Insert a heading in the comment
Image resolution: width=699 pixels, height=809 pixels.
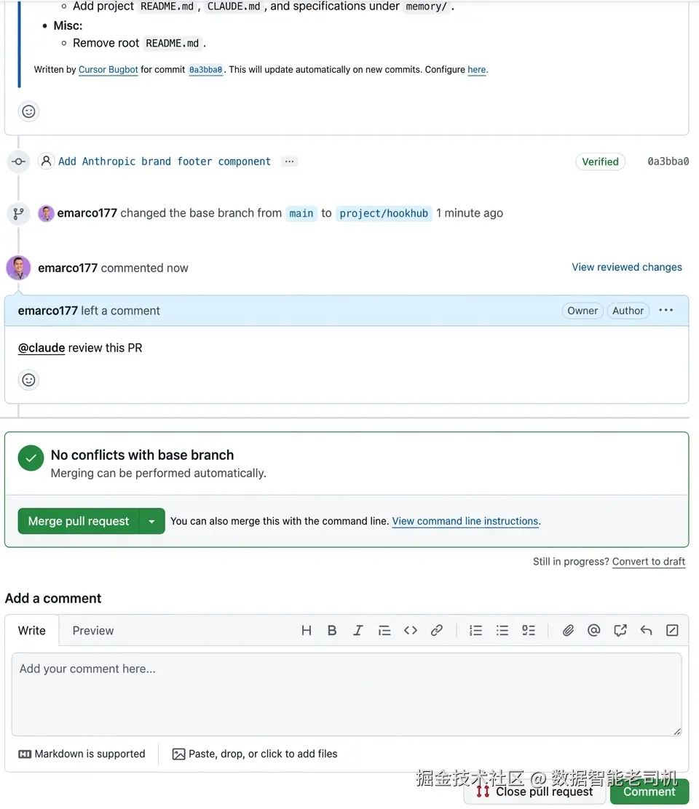(x=307, y=631)
